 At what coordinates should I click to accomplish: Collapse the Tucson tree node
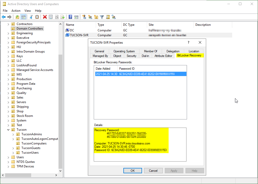[x=8, y=130]
